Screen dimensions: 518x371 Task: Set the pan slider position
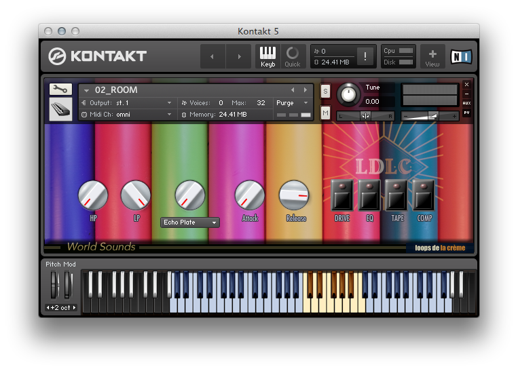365,116
